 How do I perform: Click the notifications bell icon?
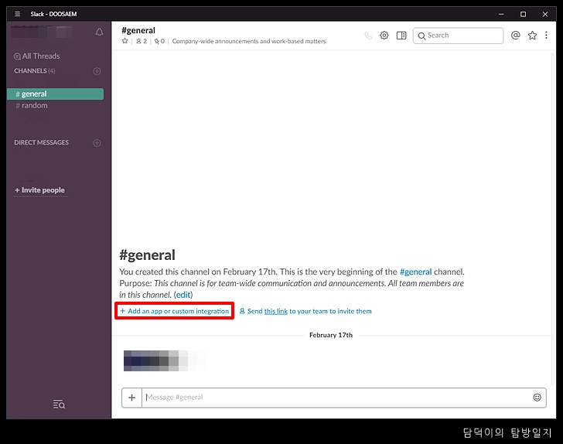click(99, 32)
